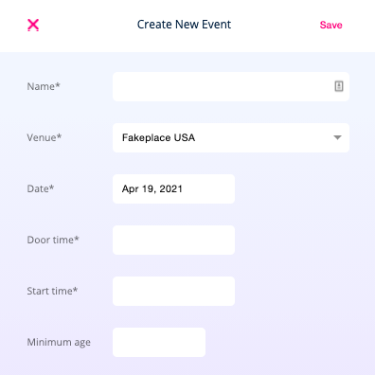
Task: Open the Fakeplace USA venue selector
Action: coord(231,137)
